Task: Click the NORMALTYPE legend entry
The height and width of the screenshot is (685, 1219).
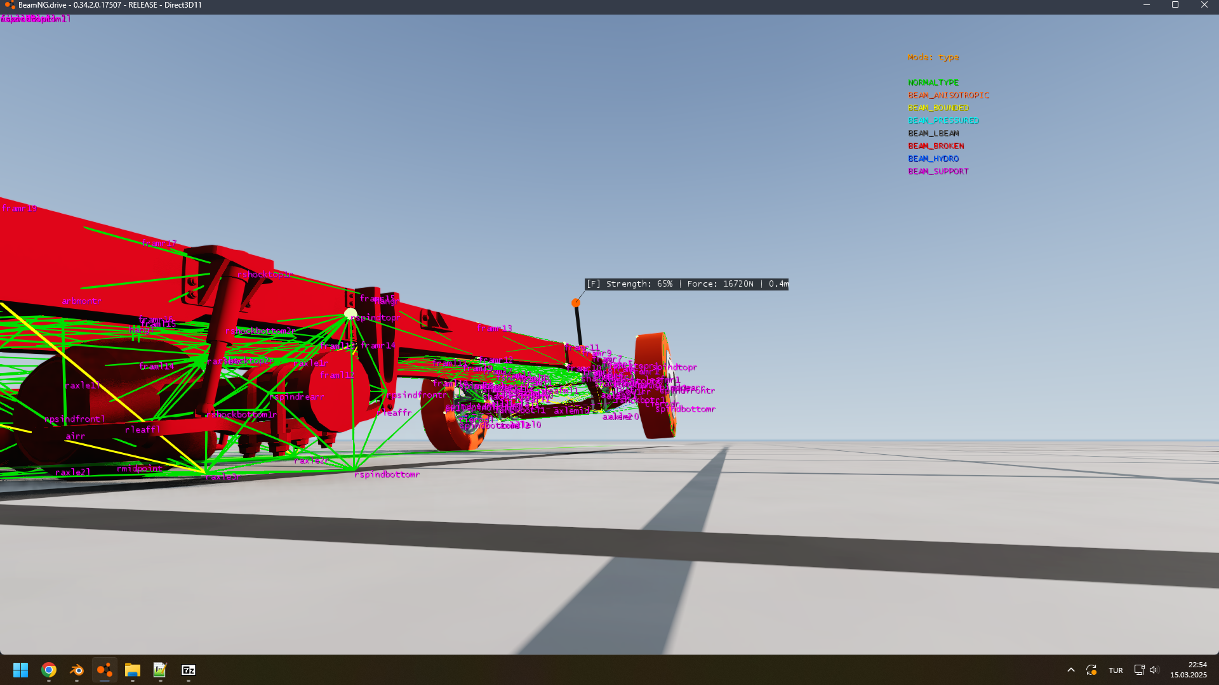Action: tap(933, 82)
